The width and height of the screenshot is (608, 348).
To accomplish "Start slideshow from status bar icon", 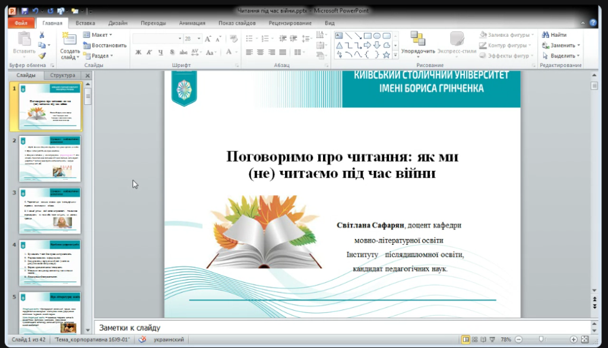I will point(493,340).
